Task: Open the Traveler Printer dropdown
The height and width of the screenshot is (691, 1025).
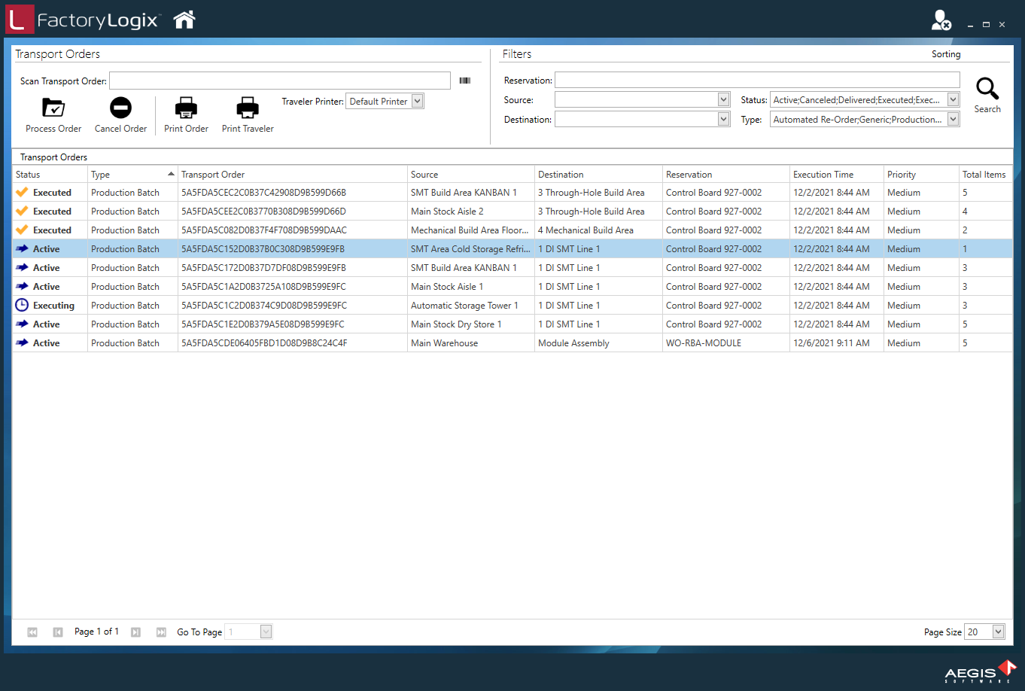Action: pos(418,101)
